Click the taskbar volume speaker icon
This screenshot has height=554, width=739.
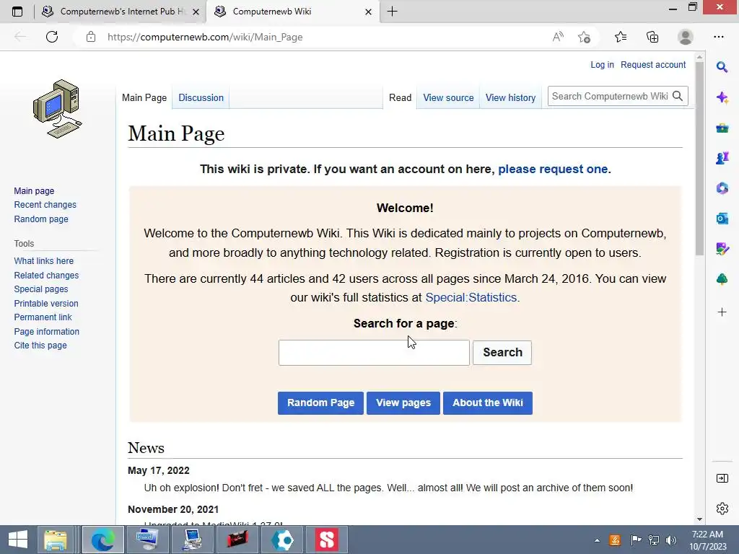pos(671,540)
